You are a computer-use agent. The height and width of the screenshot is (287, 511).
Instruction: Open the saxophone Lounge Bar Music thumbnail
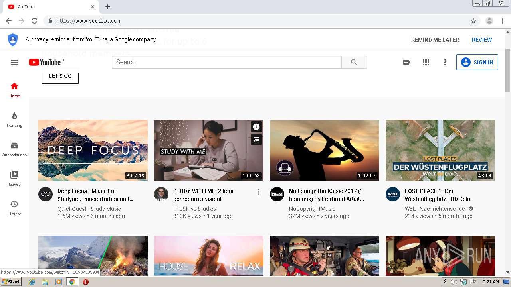click(325, 150)
